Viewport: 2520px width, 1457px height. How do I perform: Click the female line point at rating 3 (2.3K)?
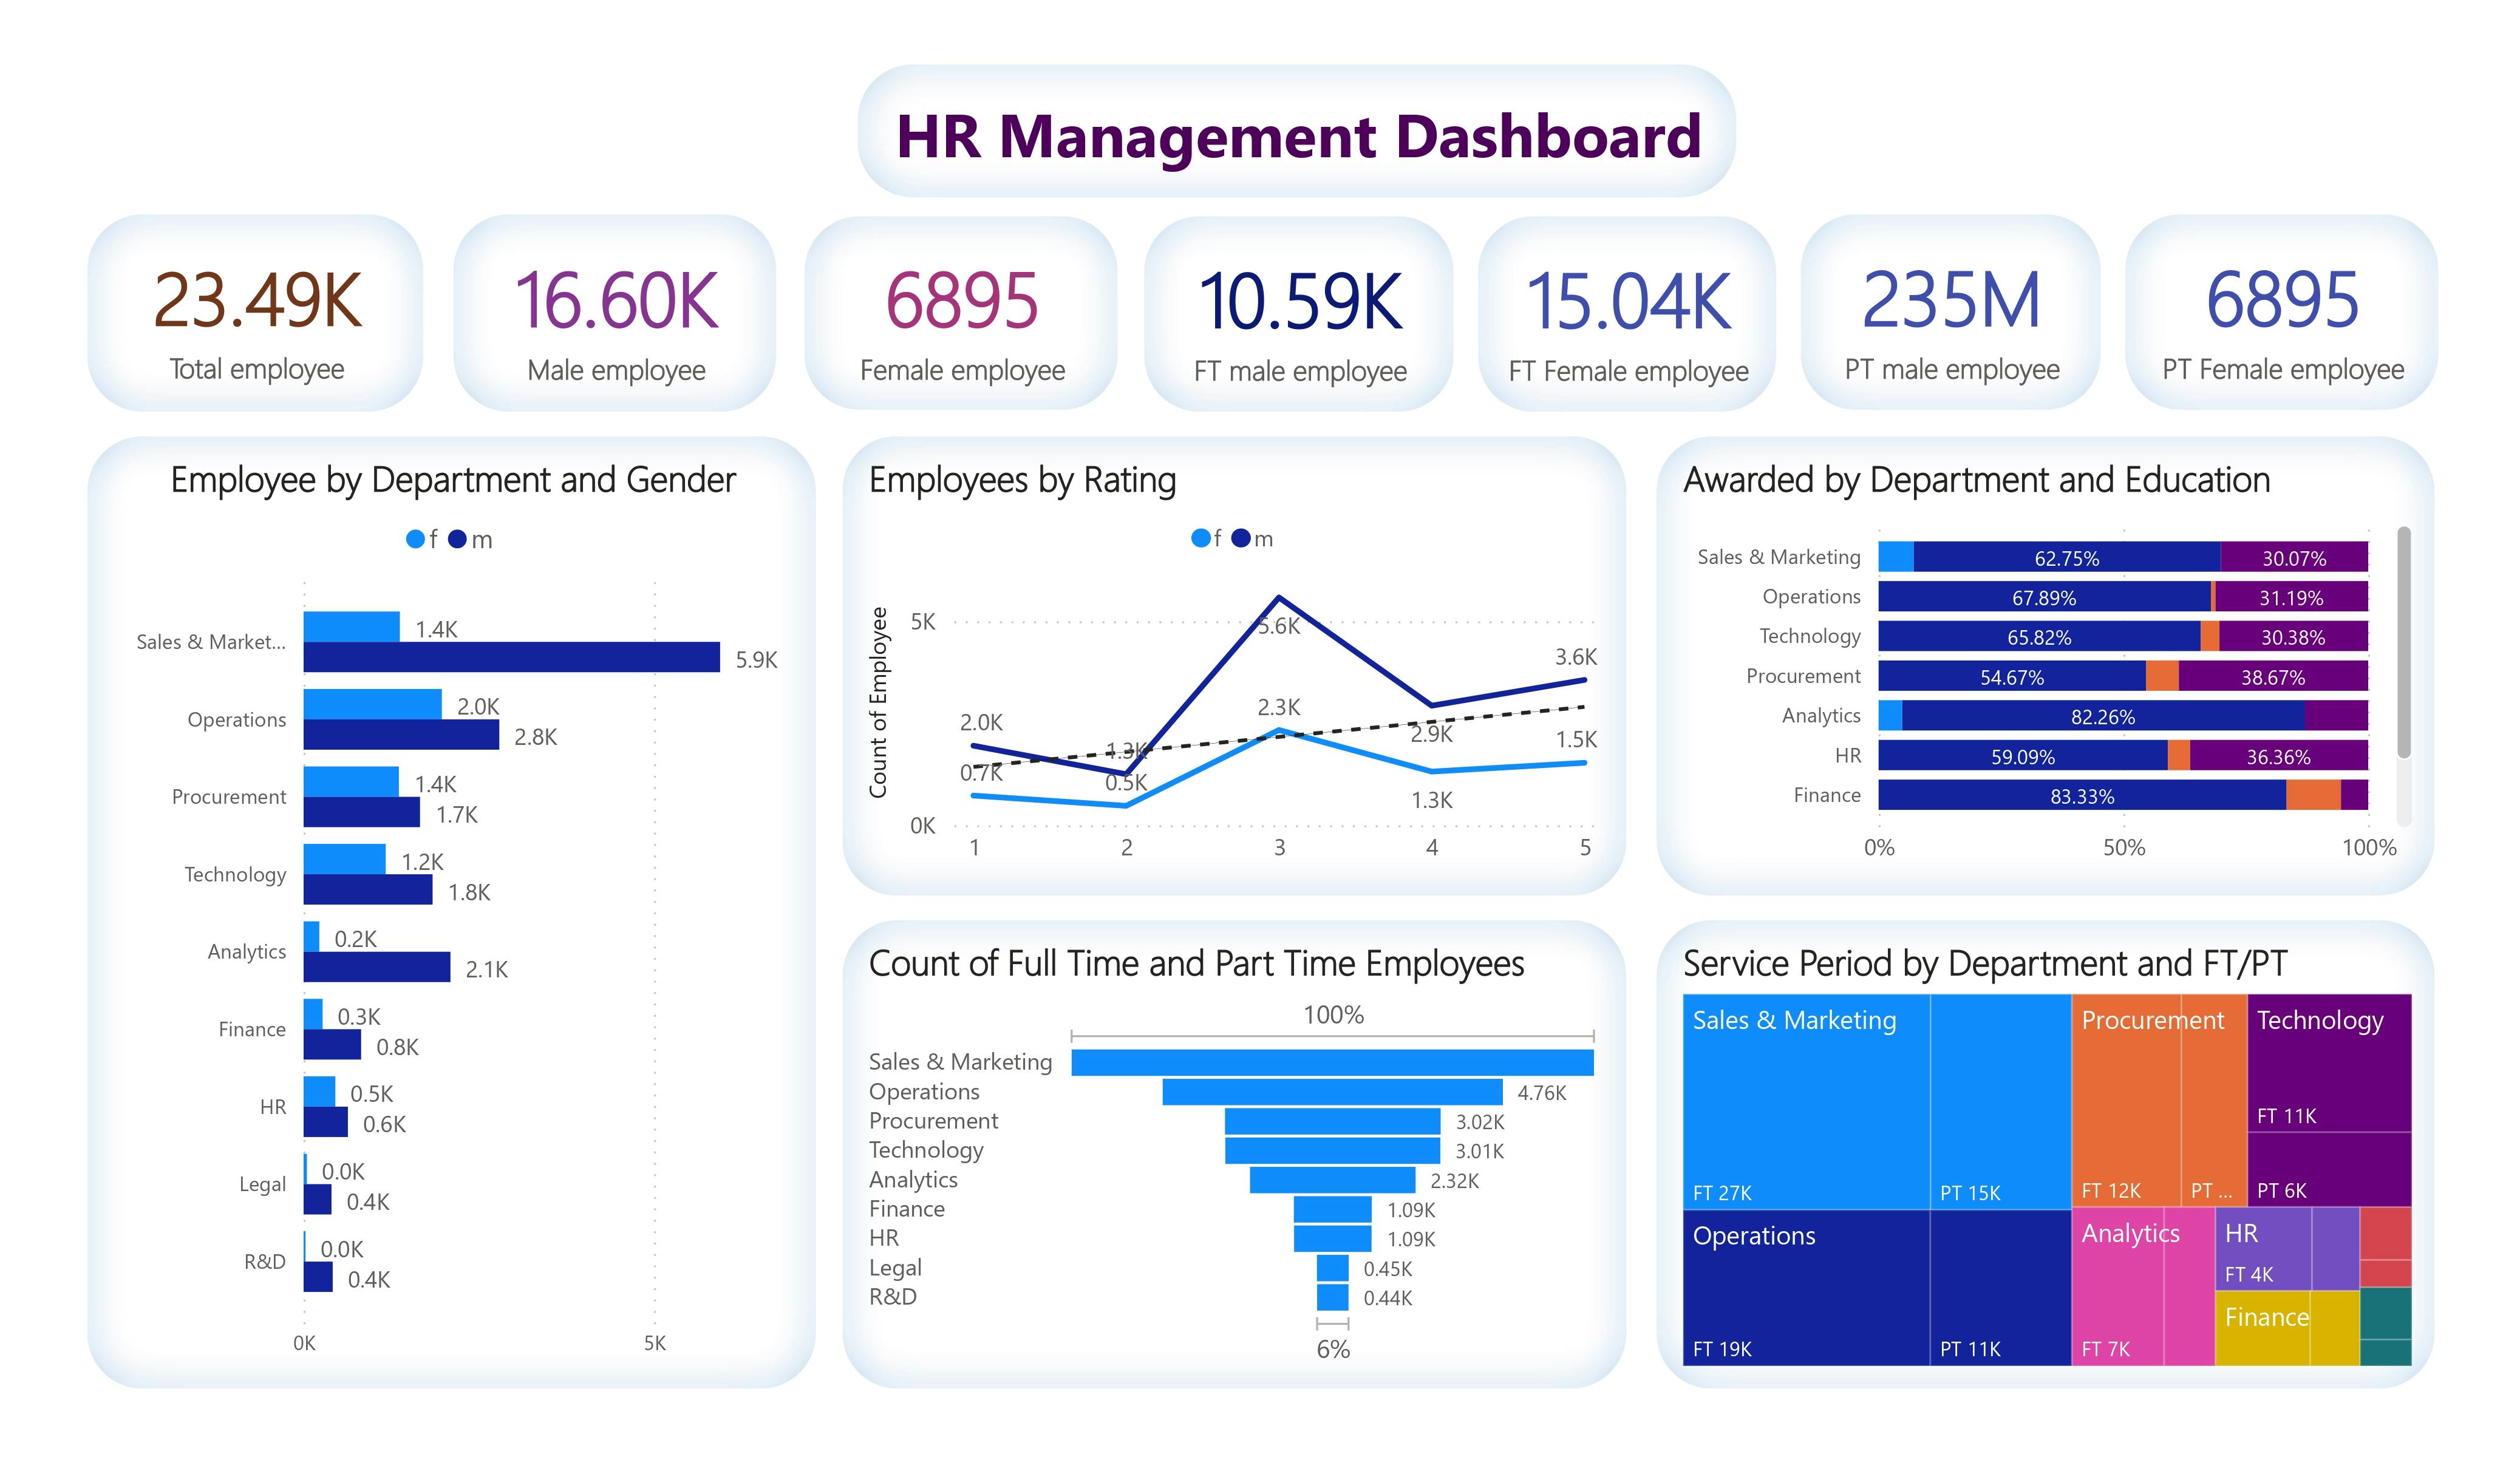1279,732
